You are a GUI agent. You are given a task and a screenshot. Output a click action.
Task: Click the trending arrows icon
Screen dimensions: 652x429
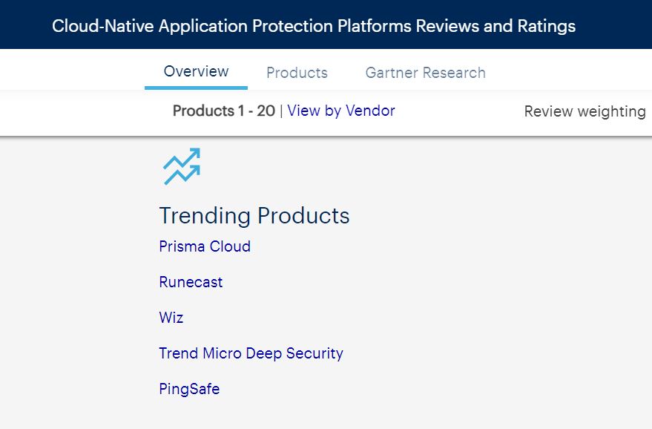pyautogui.click(x=182, y=166)
